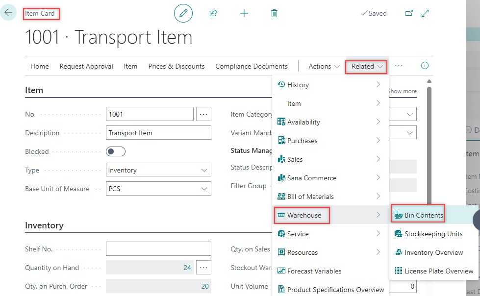Click the trash delete icon

pyautogui.click(x=274, y=13)
